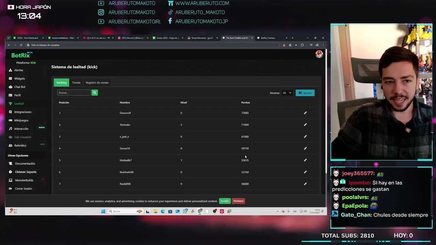Go back in browser navigation

[9, 45]
